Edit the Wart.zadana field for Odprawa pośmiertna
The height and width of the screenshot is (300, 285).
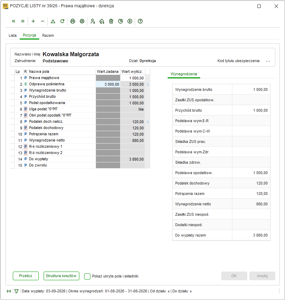[108, 84]
